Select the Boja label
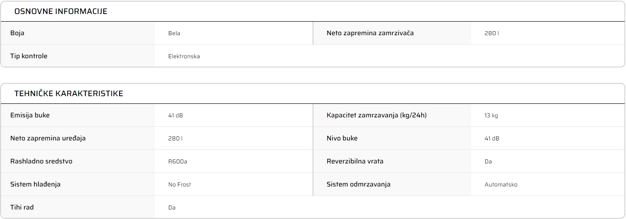The image size is (626, 219). (x=17, y=33)
